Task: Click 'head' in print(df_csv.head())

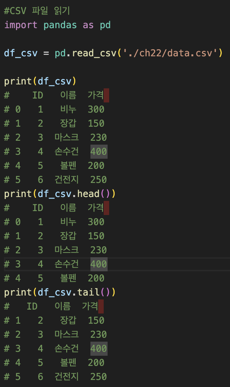Action: click(x=88, y=194)
